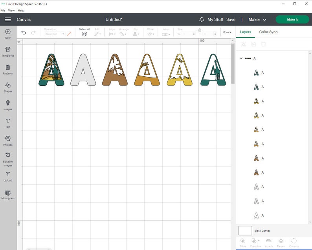Click the Blank Canvas color swatch
This screenshot has width=312, height=250.
[x=245, y=231]
